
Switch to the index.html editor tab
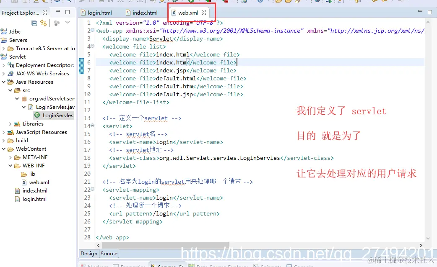142,13
